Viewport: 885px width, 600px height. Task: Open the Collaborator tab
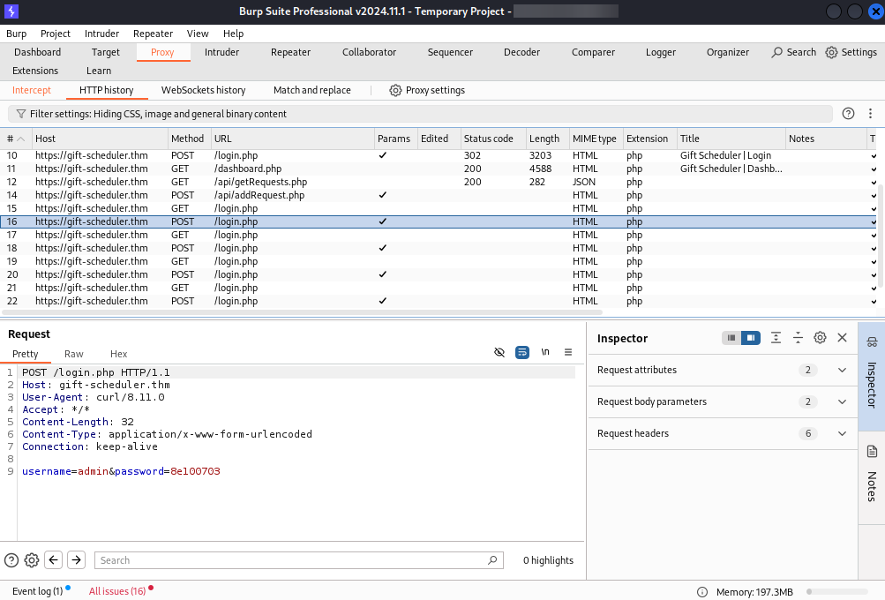pos(369,52)
